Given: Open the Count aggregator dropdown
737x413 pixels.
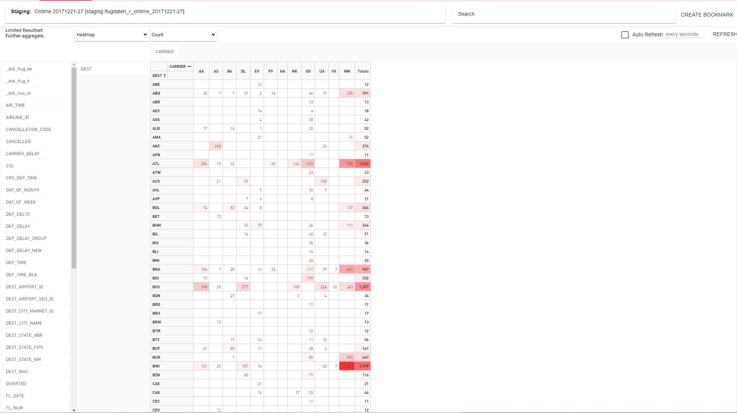Looking at the screenshot, I should (183, 35).
